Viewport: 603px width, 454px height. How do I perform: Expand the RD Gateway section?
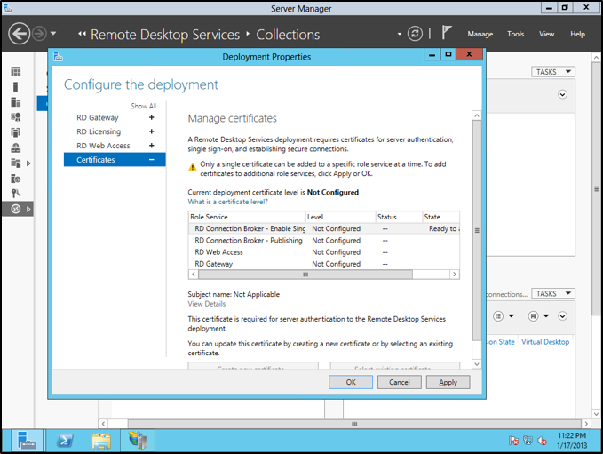pos(151,117)
